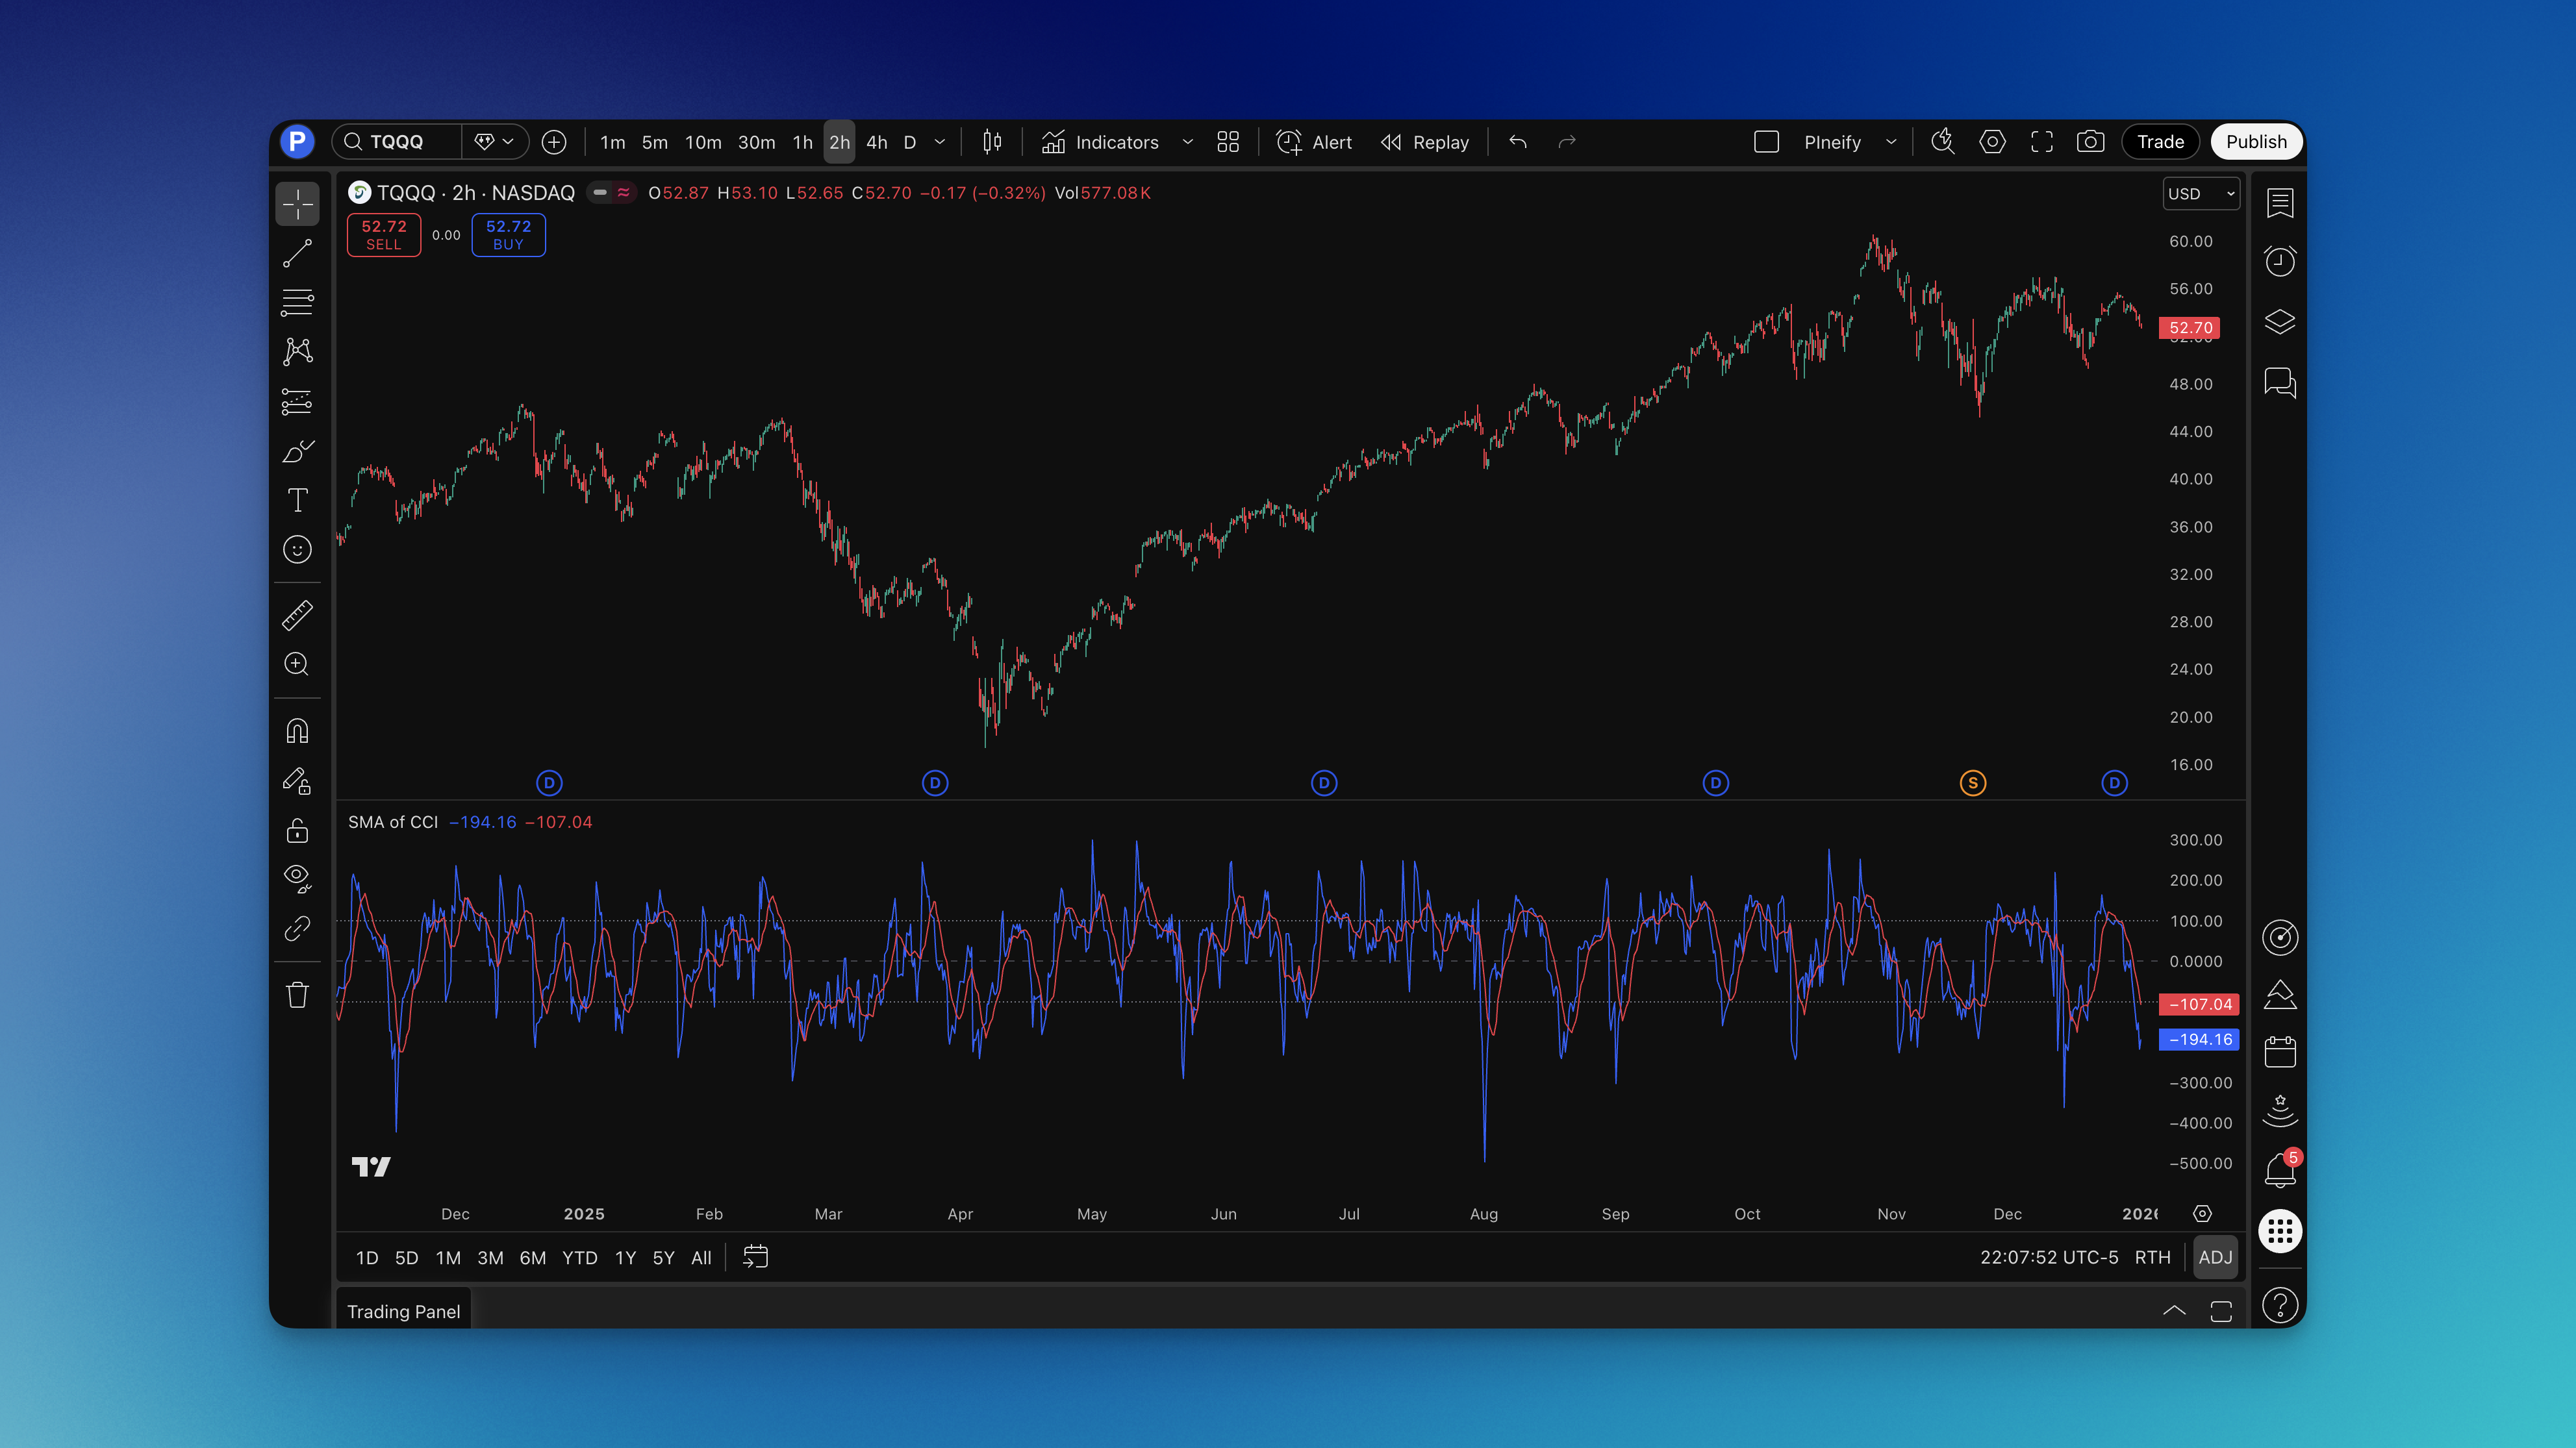
Task: Open the notifications bell with badge 5
Action: [2280, 1170]
